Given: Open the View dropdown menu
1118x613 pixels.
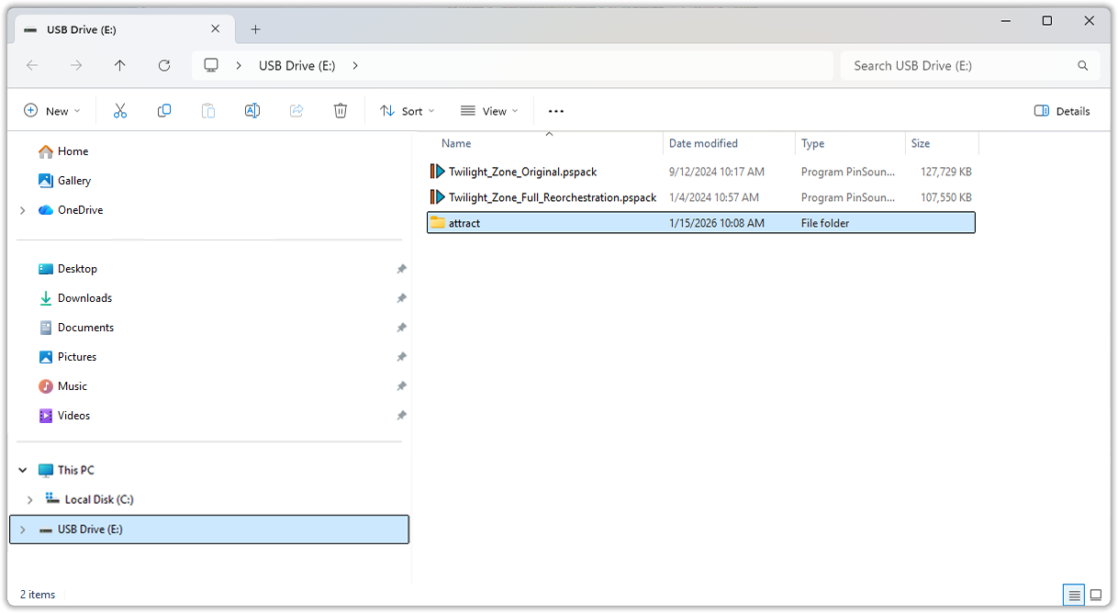Looking at the screenshot, I should pos(489,111).
